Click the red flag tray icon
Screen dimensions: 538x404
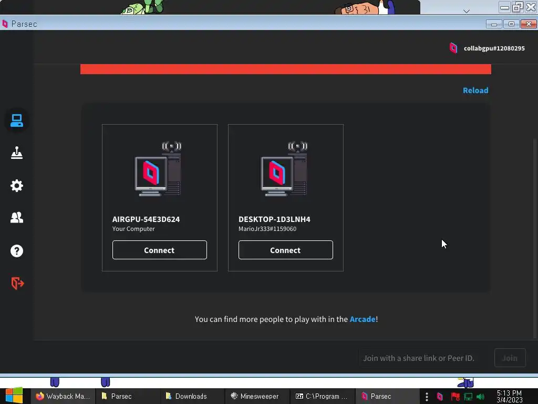(455, 397)
